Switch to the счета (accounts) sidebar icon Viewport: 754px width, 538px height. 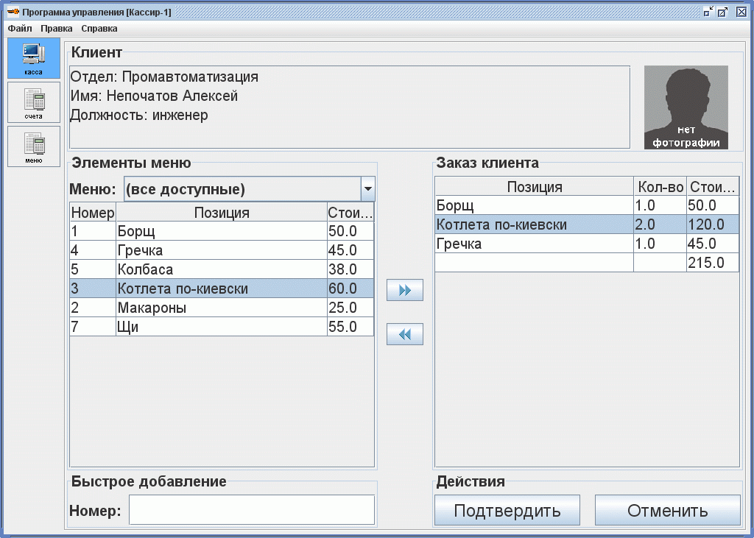pyautogui.click(x=33, y=102)
